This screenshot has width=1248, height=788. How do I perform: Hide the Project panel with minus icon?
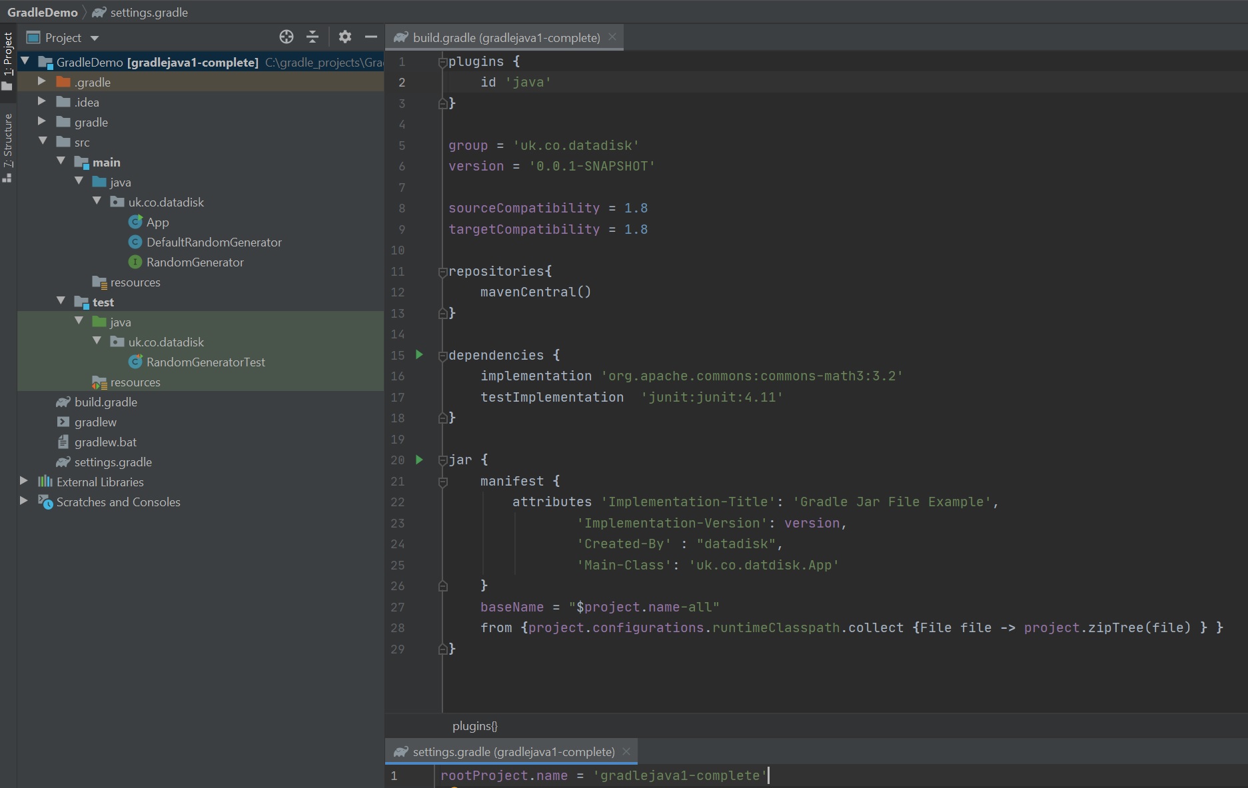371,37
